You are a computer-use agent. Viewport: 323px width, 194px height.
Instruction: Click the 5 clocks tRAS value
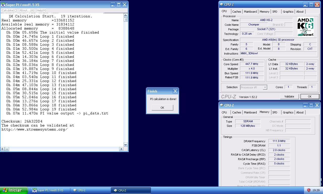[279, 163]
